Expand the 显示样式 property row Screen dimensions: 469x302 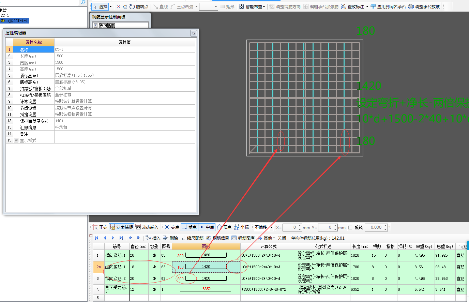(x=16, y=140)
